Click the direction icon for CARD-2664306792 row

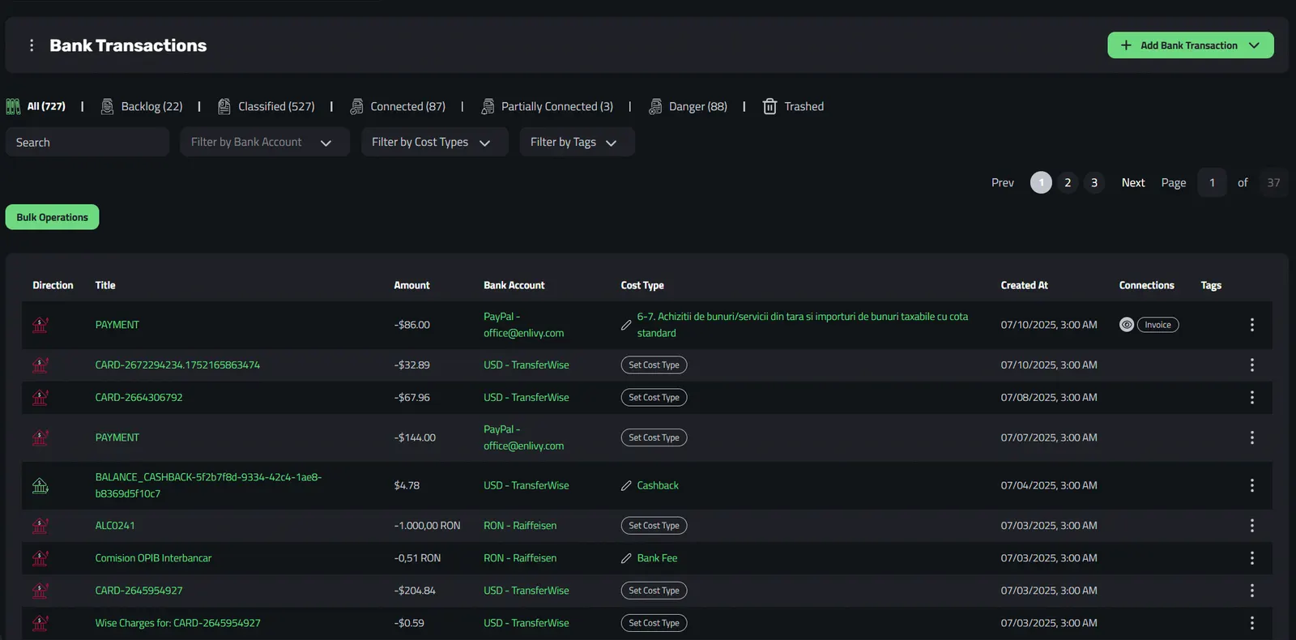click(x=40, y=397)
